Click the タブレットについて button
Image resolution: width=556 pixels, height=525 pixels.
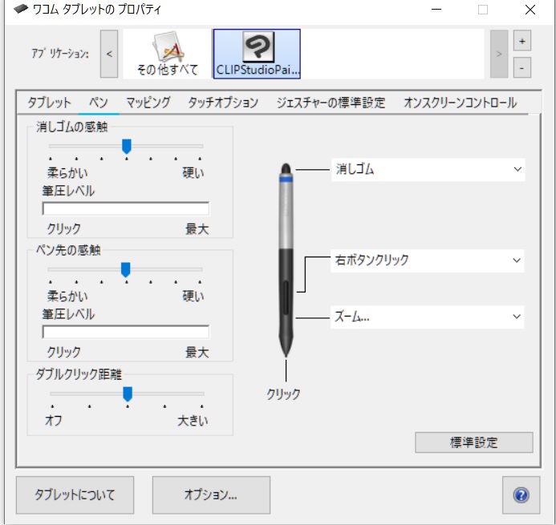[x=75, y=495]
